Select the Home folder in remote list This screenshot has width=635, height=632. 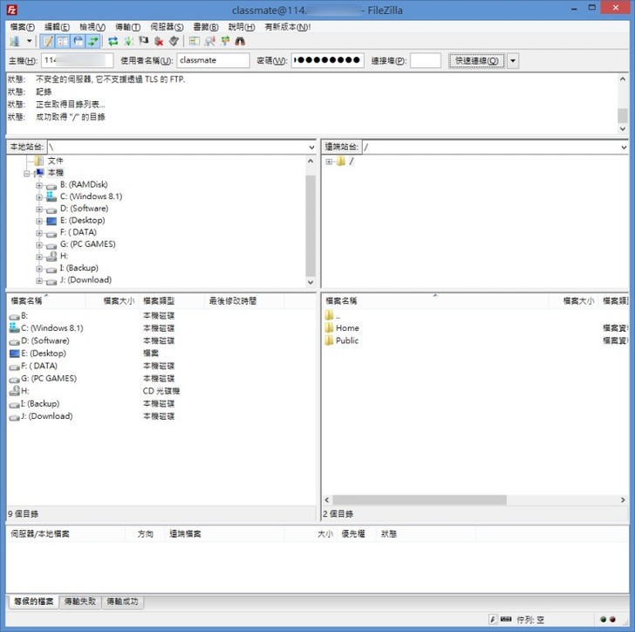(347, 328)
